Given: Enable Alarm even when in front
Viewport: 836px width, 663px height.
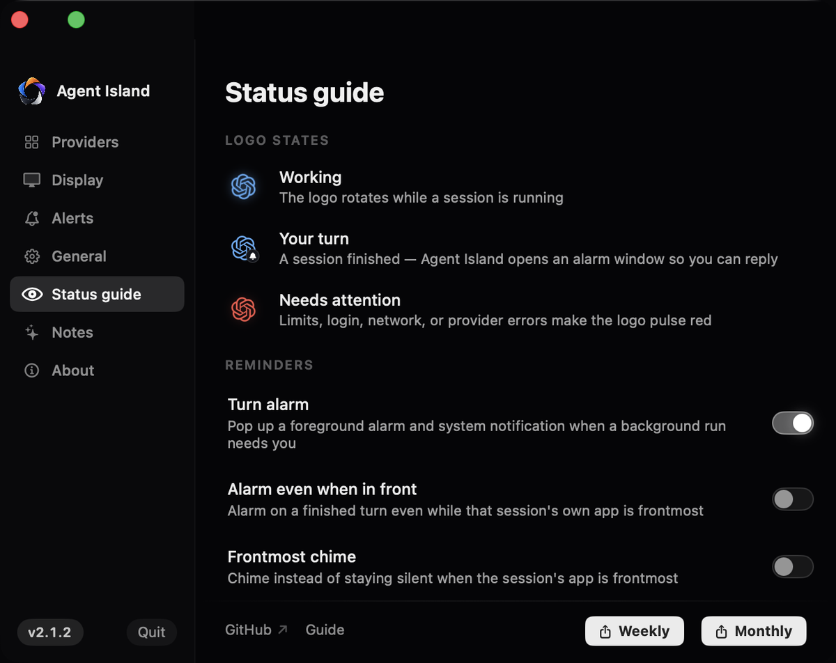Looking at the screenshot, I should coord(793,499).
